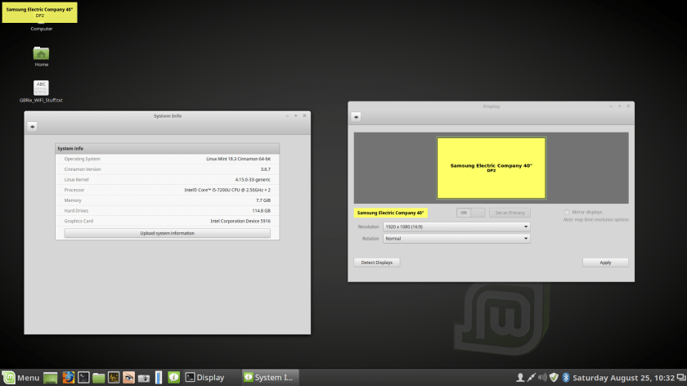Launch the terminal from the panel

tap(83, 377)
